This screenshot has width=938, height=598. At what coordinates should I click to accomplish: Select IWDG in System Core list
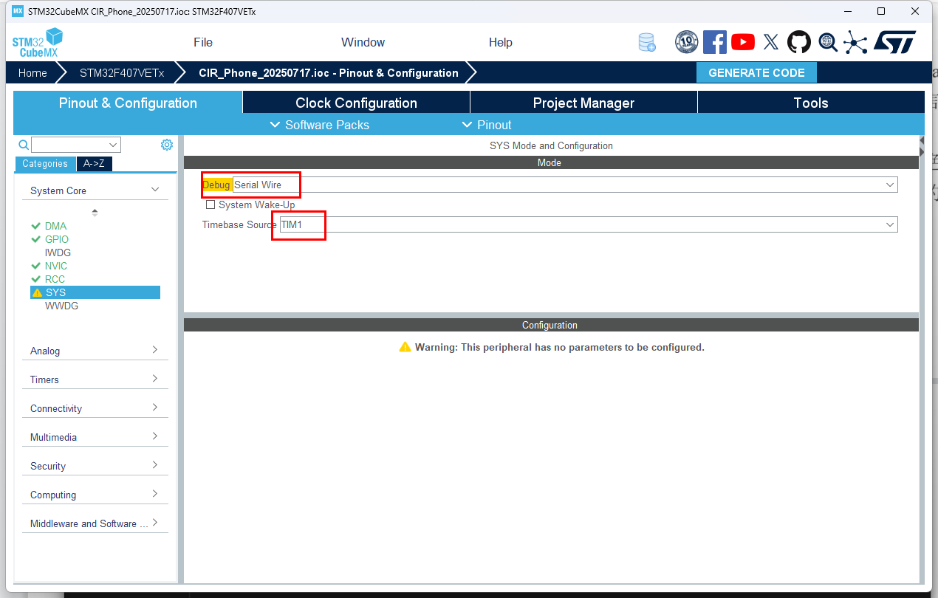58,252
